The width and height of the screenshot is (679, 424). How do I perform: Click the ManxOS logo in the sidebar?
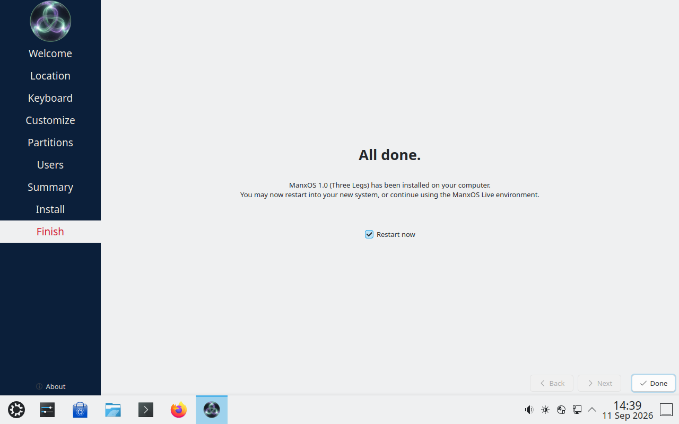(50, 21)
